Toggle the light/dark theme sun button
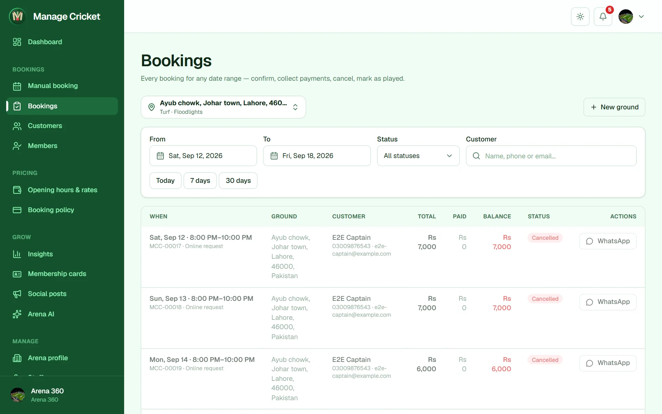This screenshot has height=414, width=662. pyautogui.click(x=580, y=17)
